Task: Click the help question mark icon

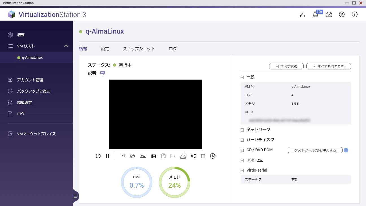Action: (342, 15)
